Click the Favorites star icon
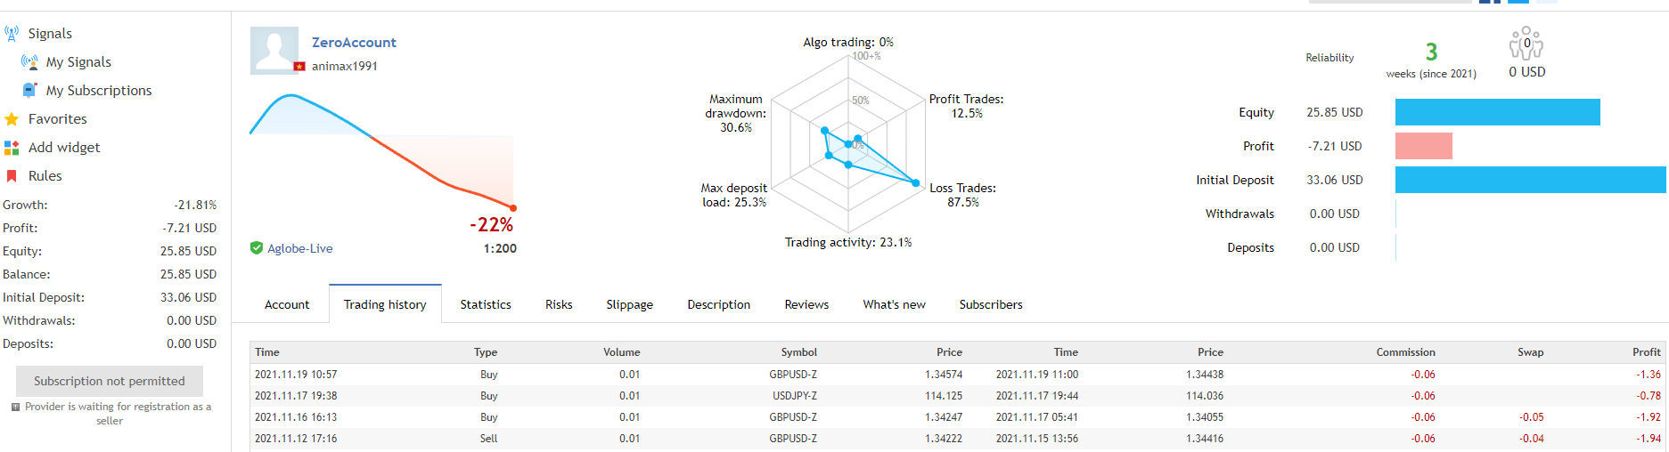This screenshot has height=452, width=1669. (12, 119)
